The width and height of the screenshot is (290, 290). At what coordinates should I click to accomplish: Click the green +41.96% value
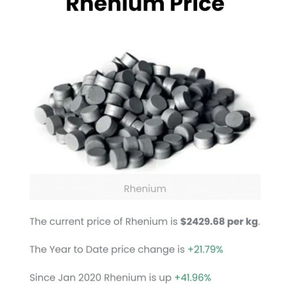pyautogui.click(x=193, y=278)
